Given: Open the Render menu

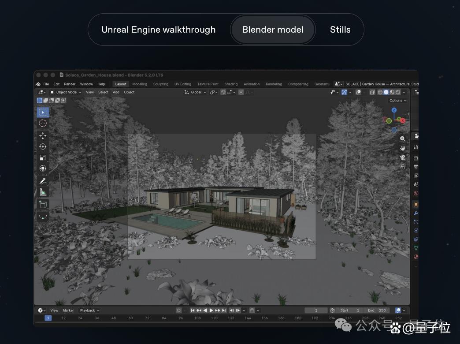Looking at the screenshot, I should pos(70,84).
